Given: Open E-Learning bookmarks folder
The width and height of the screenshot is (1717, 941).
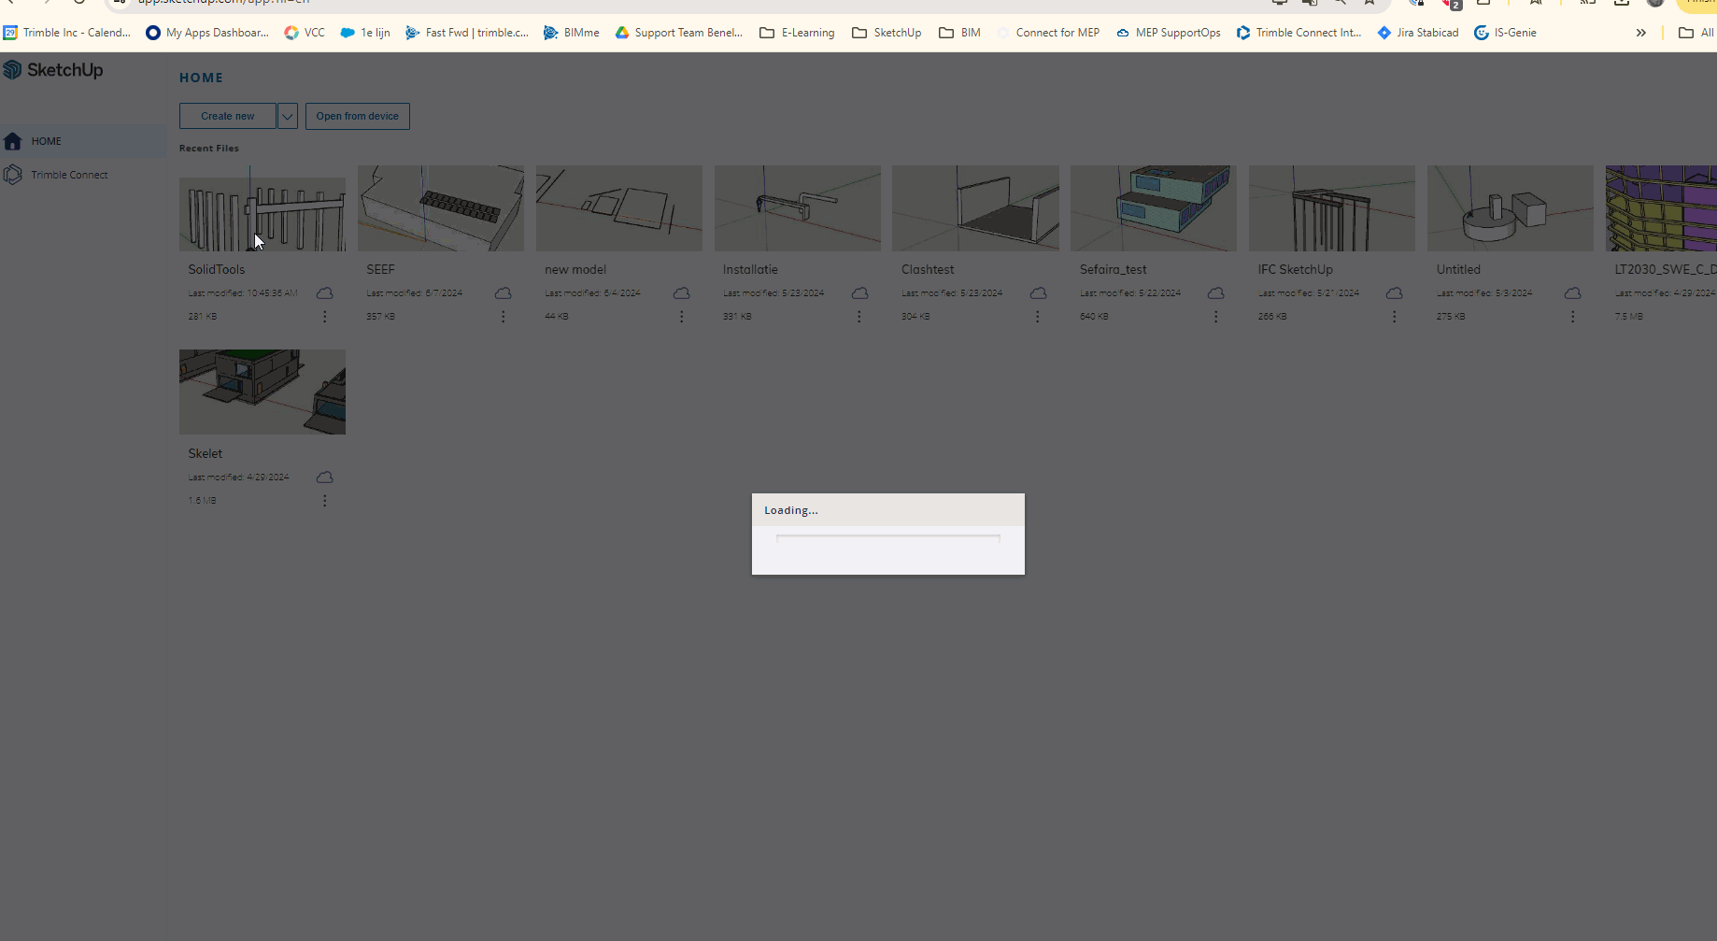Looking at the screenshot, I should coord(798,33).
